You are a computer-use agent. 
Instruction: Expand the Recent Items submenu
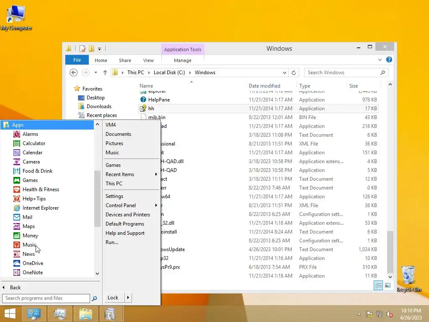click(x=156, y=174)
